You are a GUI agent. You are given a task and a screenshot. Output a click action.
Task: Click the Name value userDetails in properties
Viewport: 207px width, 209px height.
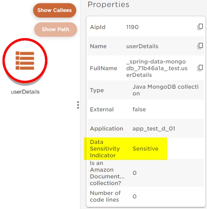click(142, 46)
